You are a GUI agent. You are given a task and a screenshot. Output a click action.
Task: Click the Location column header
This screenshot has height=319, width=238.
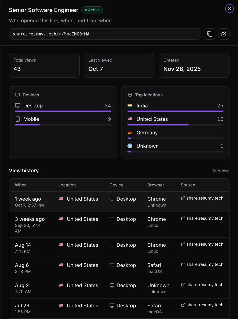[67, 185]
